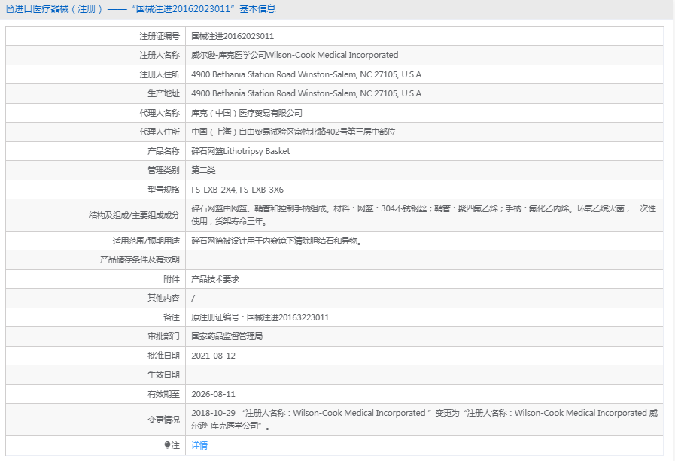
Task: Select approval date 2021-08-12
Action: click(213, 356)
